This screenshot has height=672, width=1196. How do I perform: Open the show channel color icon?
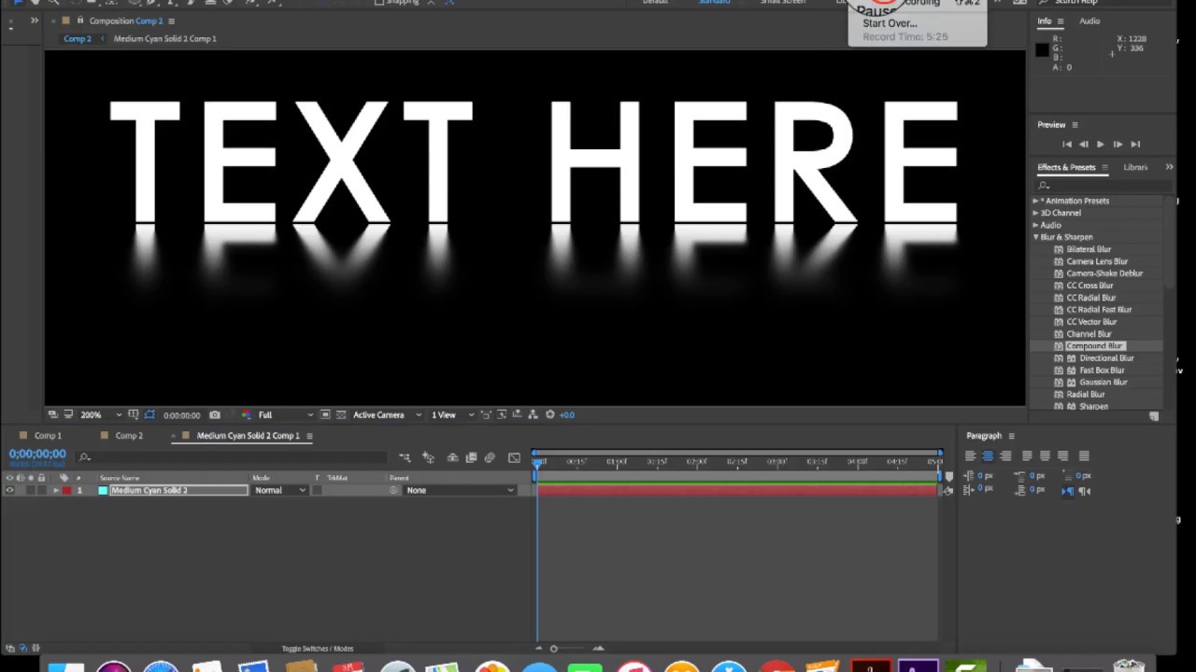[x=246, y=414]
